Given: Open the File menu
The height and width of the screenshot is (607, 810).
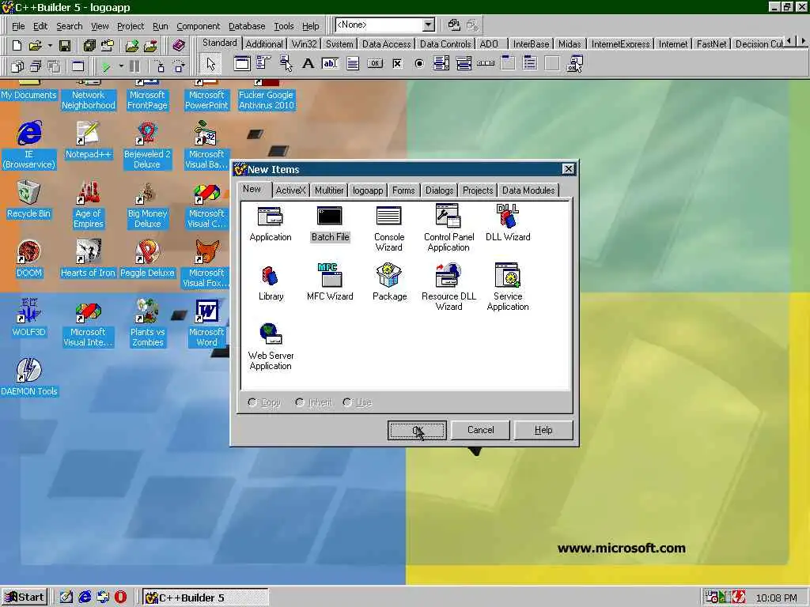Looking at the screenshot, I should [x=18, y=26].
